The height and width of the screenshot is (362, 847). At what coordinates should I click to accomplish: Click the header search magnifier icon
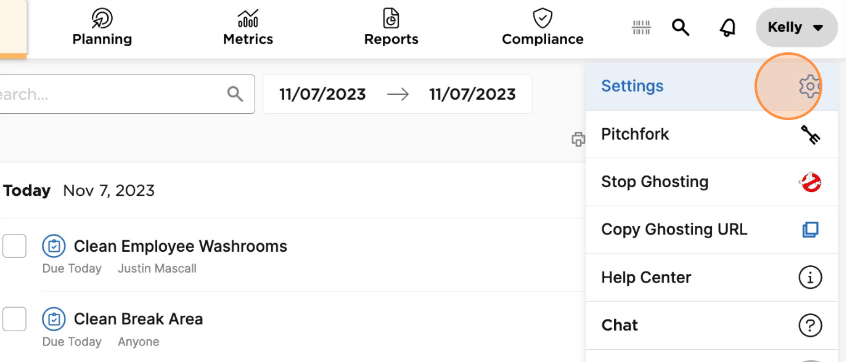681,28
